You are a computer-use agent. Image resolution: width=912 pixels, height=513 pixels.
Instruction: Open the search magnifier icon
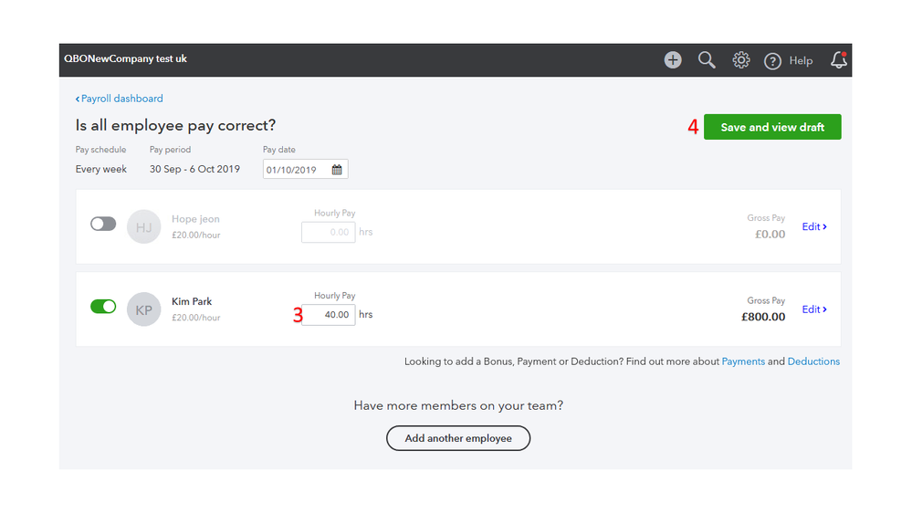click(707, 60)
